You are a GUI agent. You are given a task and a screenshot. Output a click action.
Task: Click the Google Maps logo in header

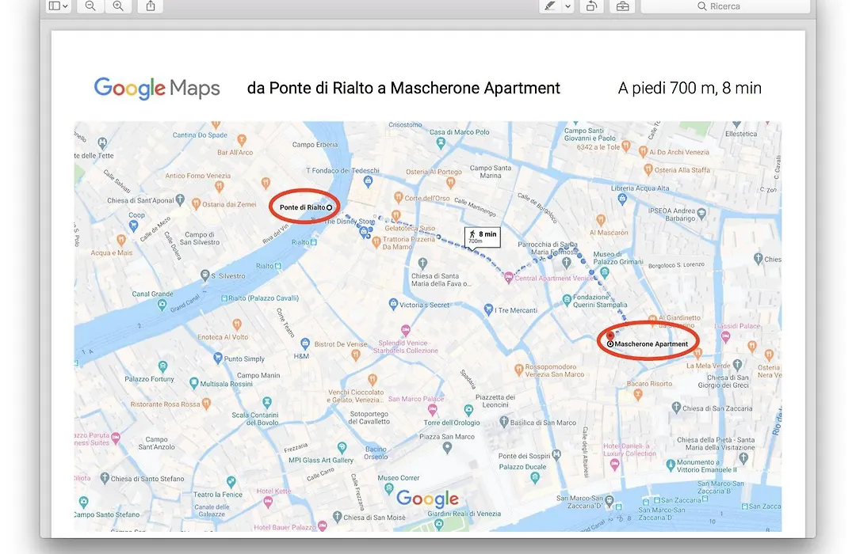157,88
